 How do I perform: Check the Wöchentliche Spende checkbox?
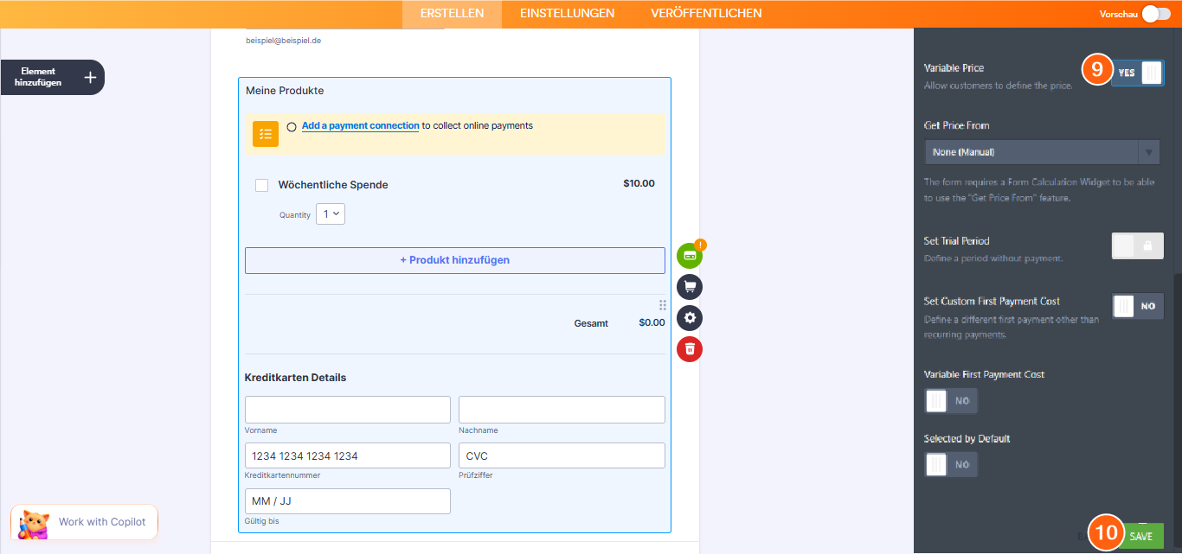261,185
